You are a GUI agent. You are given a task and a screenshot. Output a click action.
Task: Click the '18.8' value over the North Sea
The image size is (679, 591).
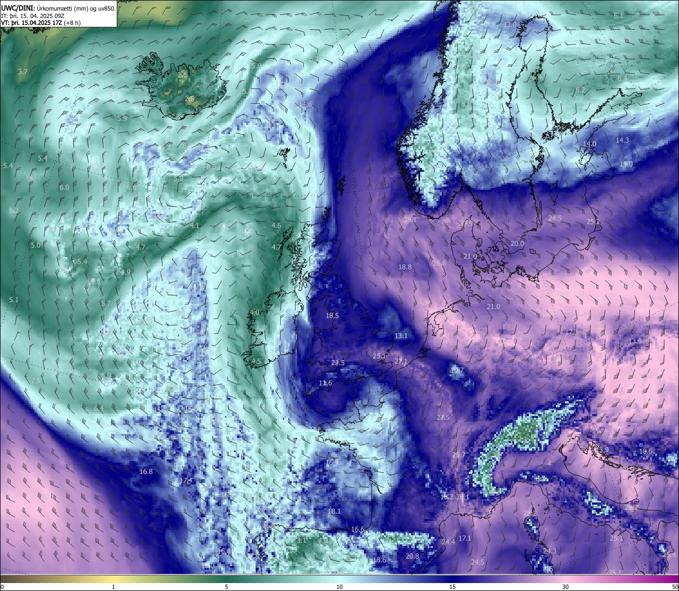[405, 267]
